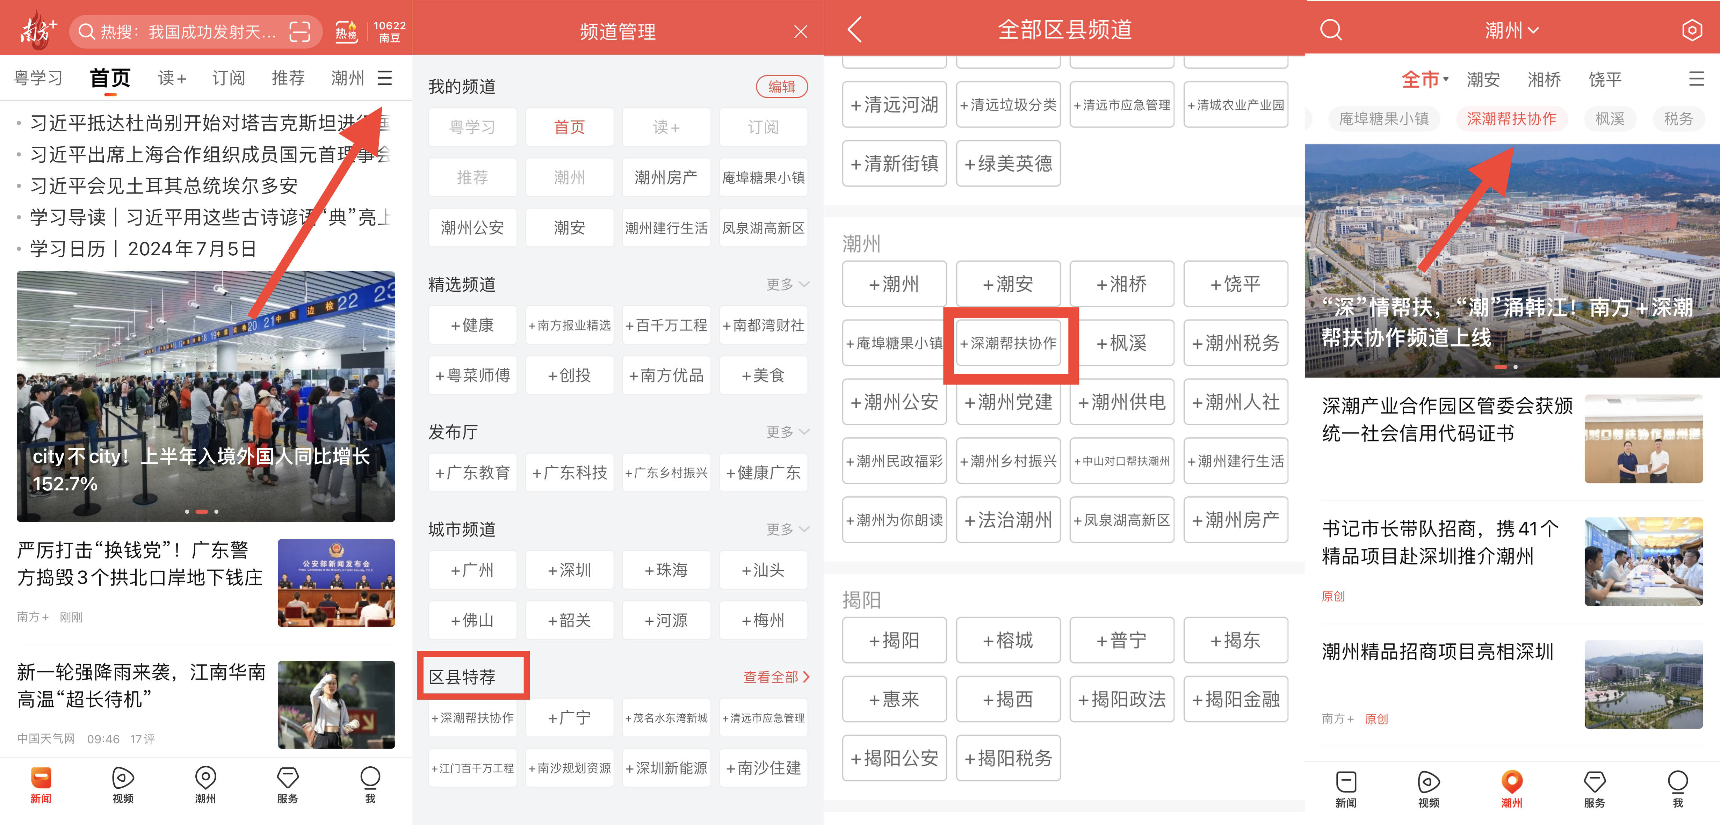Tap the 南方+ logo at top left
Image resolution: width=1720 pixels, height=825 pixels.
(x=38, y=31)
